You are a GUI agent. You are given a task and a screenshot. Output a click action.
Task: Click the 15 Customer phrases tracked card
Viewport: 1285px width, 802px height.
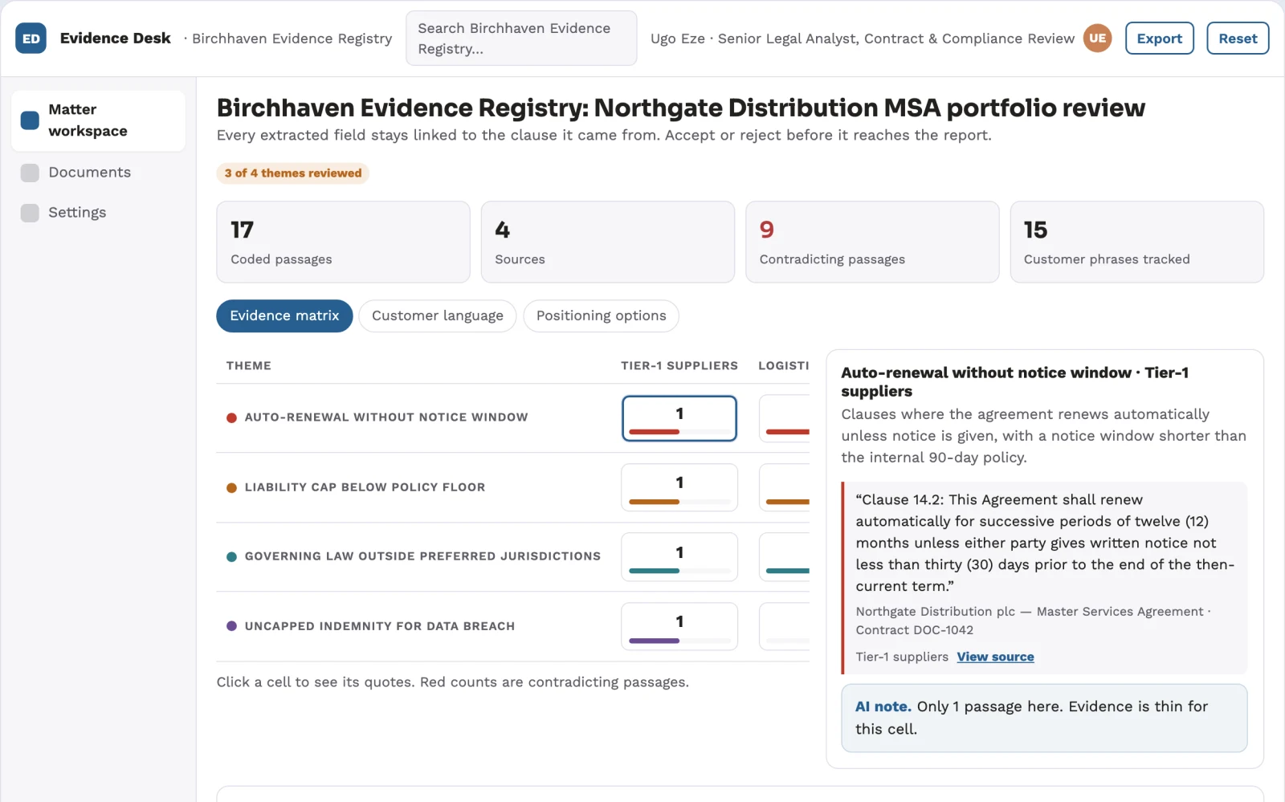point(1137,242)
